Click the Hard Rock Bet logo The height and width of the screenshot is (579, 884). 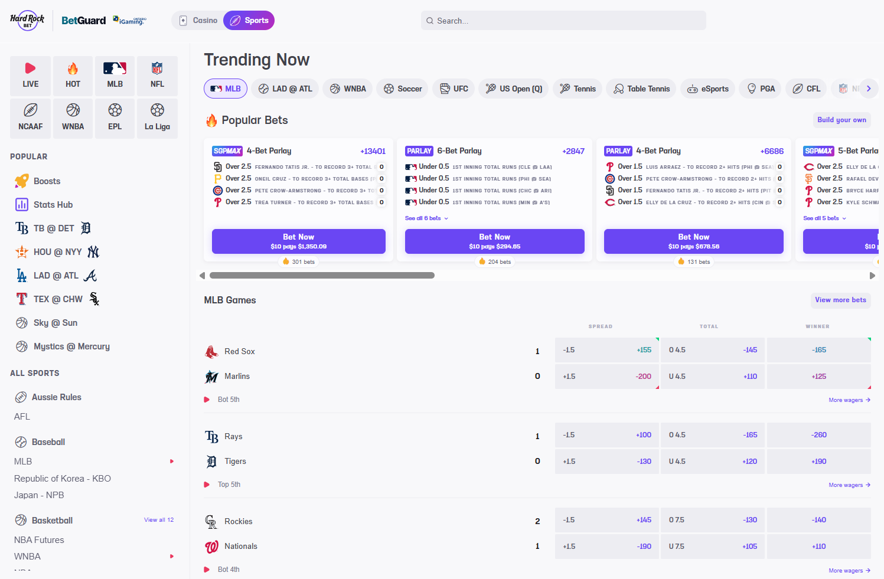[27, 21]
